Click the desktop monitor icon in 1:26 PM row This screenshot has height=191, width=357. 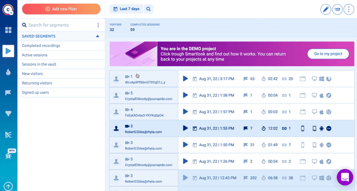[314, 161]
